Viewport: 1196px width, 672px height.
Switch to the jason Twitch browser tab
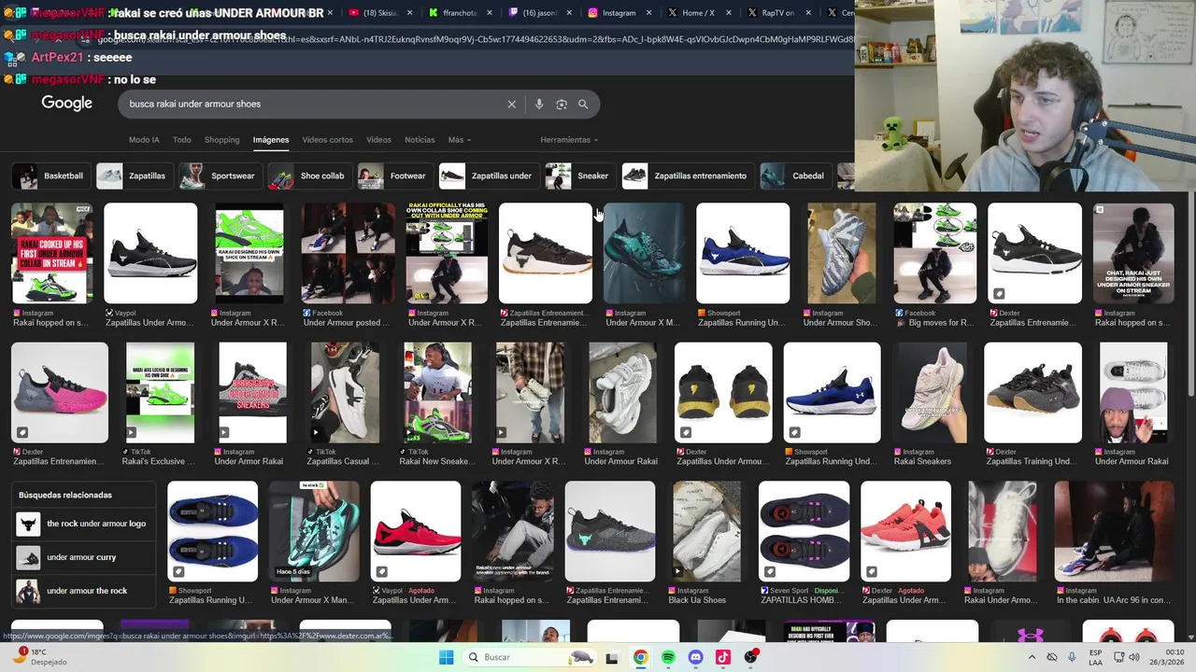pos(539,13)
